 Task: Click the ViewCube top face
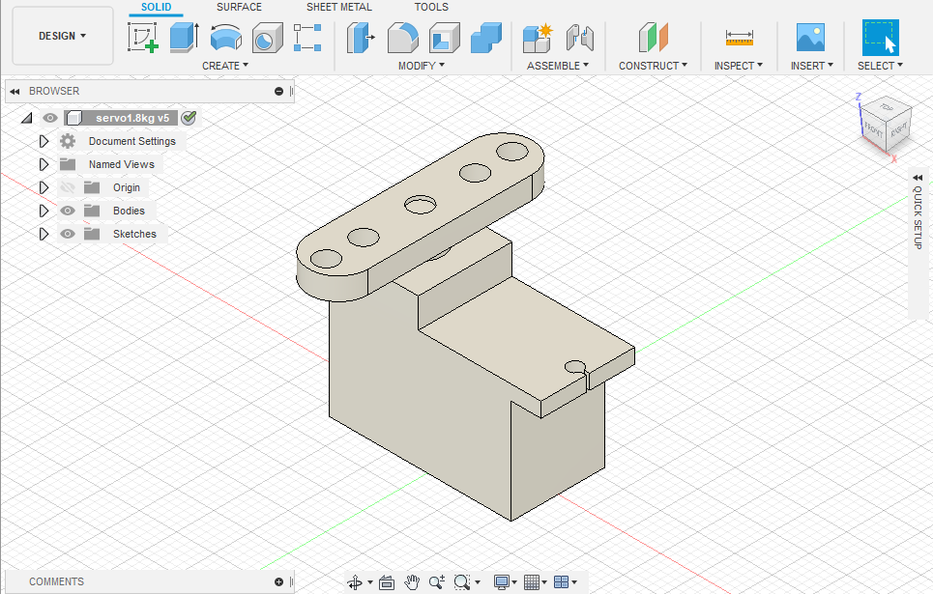(x=886, y=108)
